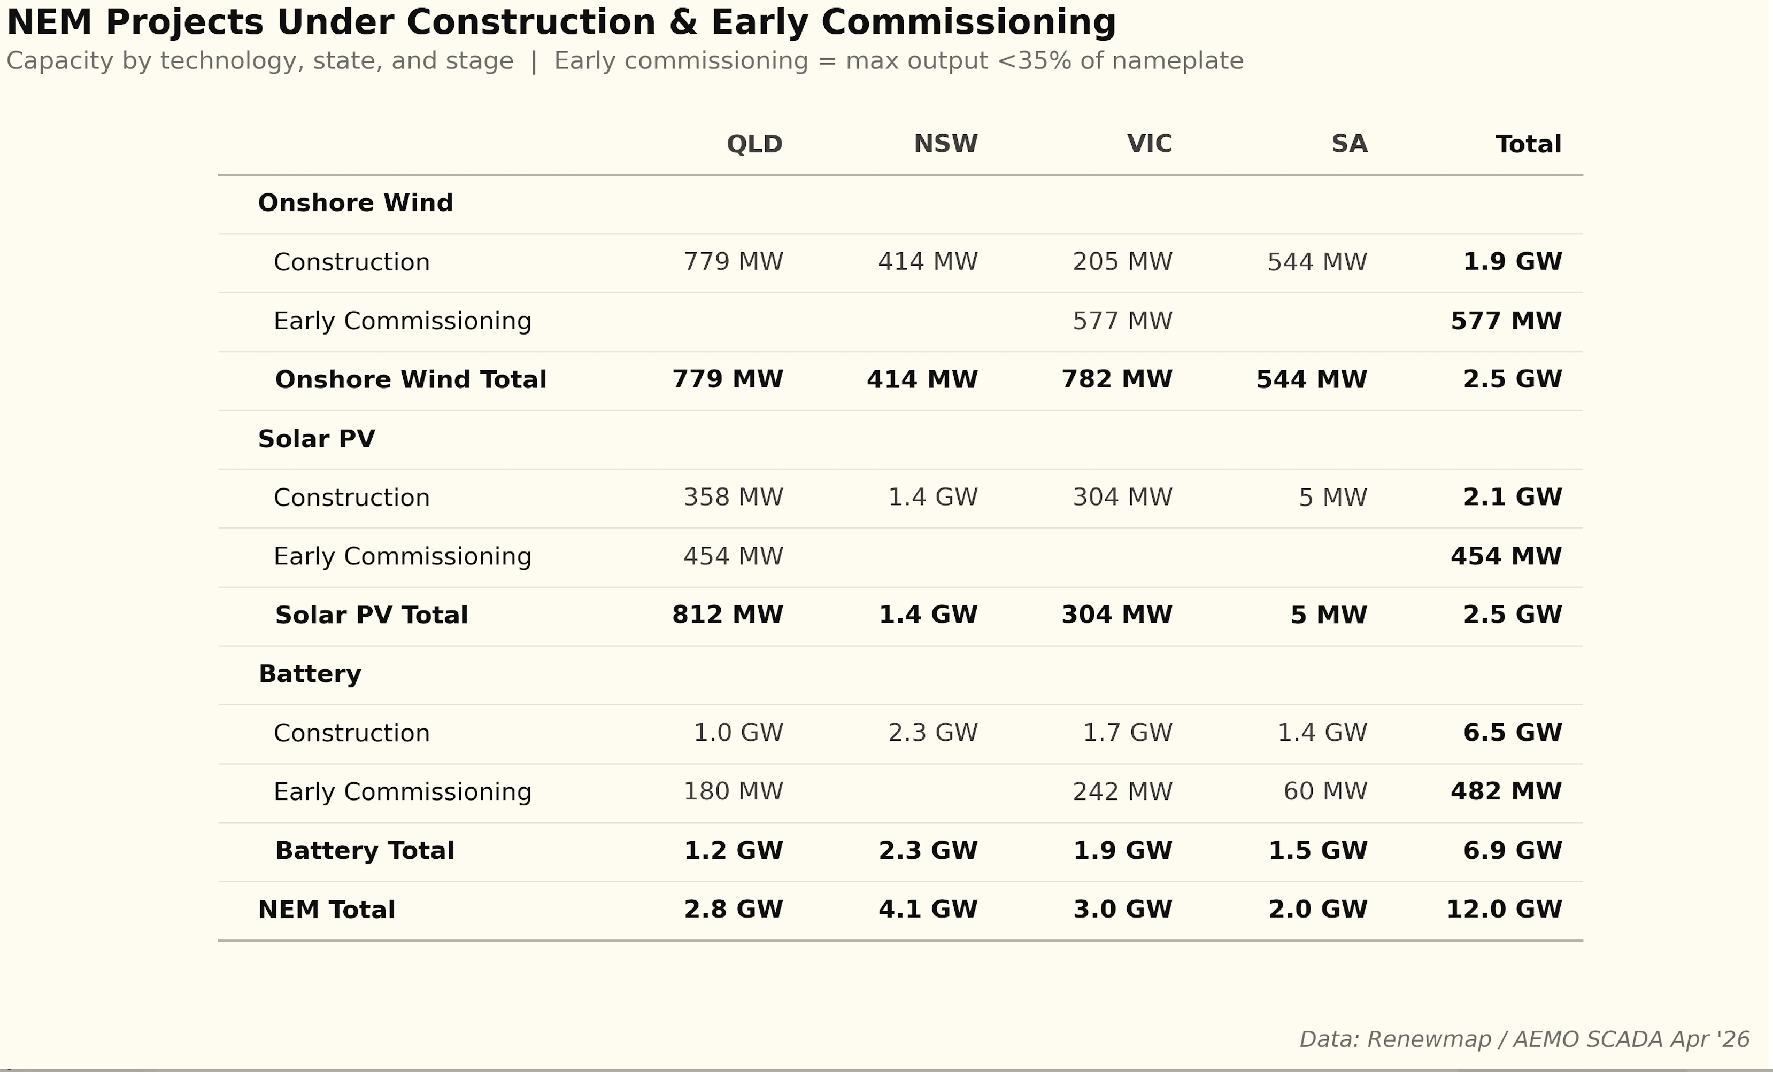Screen dimensions: 1773x1072
Task: Click the Solar PV Total row label
Action: tap(371, 616)
